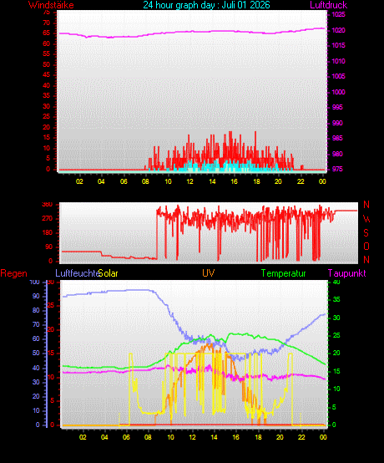Select the Regen legend label
Viewport: 384px width, 463px height.
coord(14,273)
